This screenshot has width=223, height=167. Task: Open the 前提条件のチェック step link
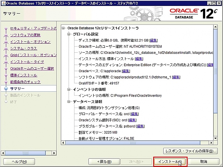25,82
